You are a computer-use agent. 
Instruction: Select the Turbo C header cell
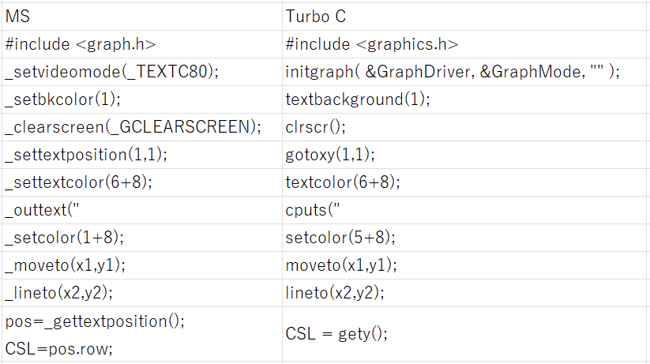[x=464, y=17]
